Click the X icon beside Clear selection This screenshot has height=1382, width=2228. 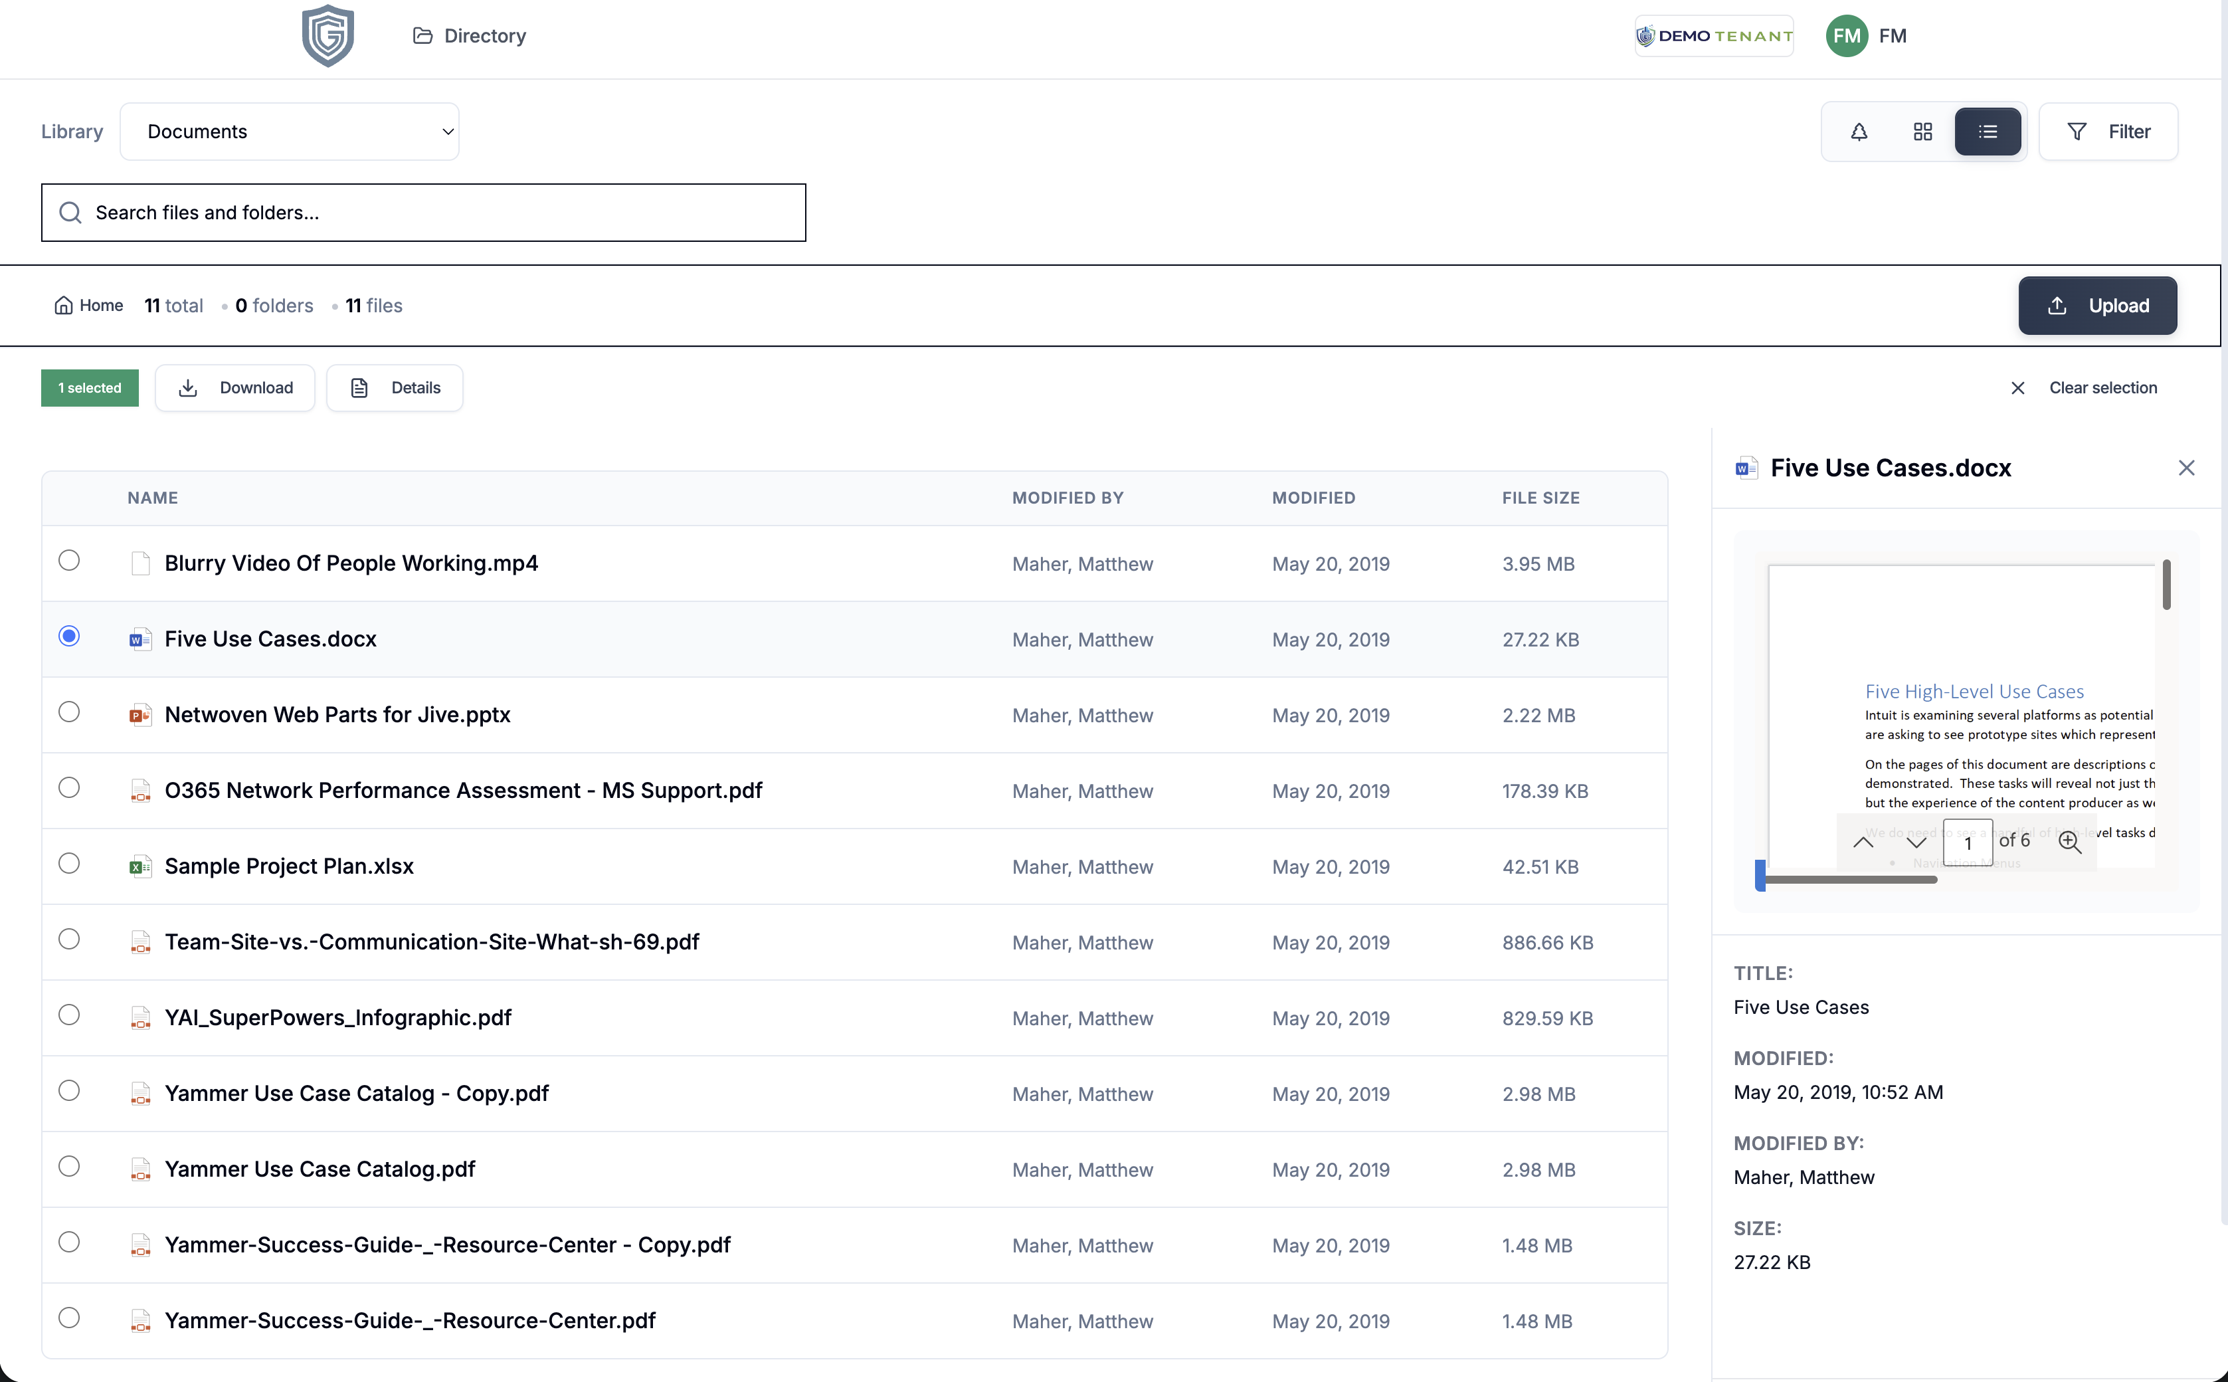(2018, 387)
